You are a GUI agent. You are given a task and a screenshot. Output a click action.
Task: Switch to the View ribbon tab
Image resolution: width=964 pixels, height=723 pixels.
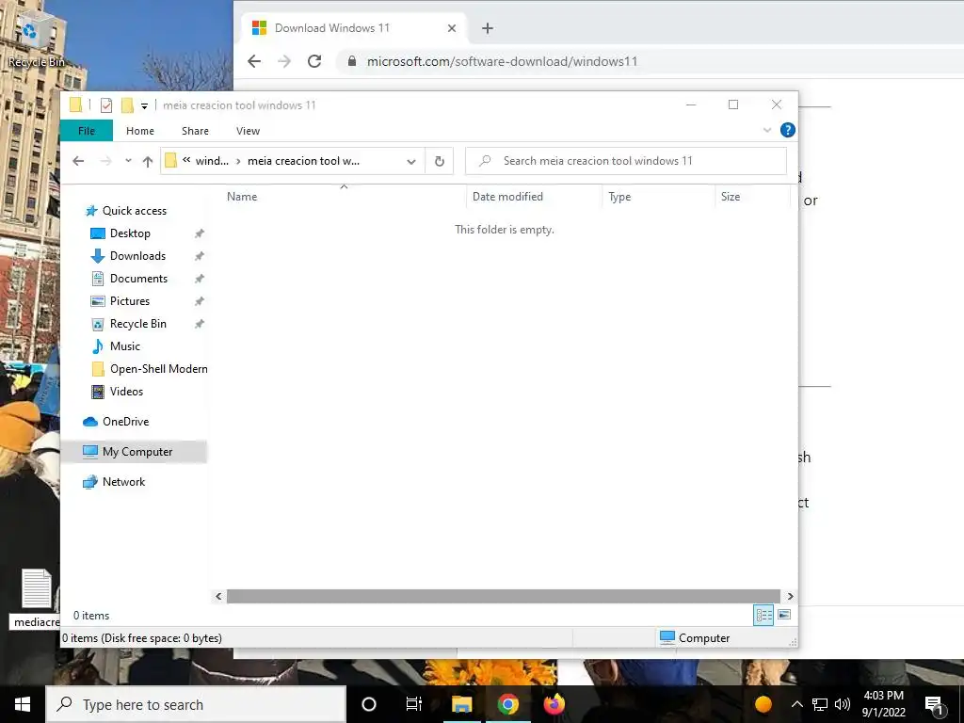pyautogui.click(x=248, y=130)
